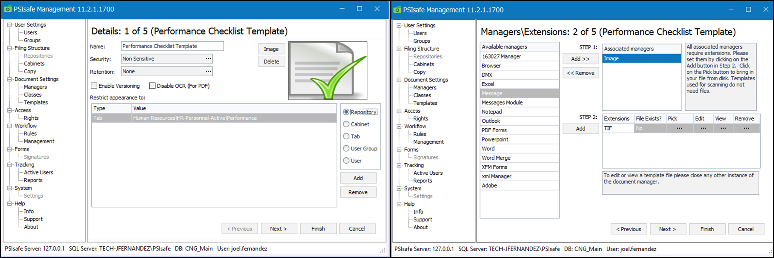
Task: Select Adobe in available managers list
Action: coord(519,185)
